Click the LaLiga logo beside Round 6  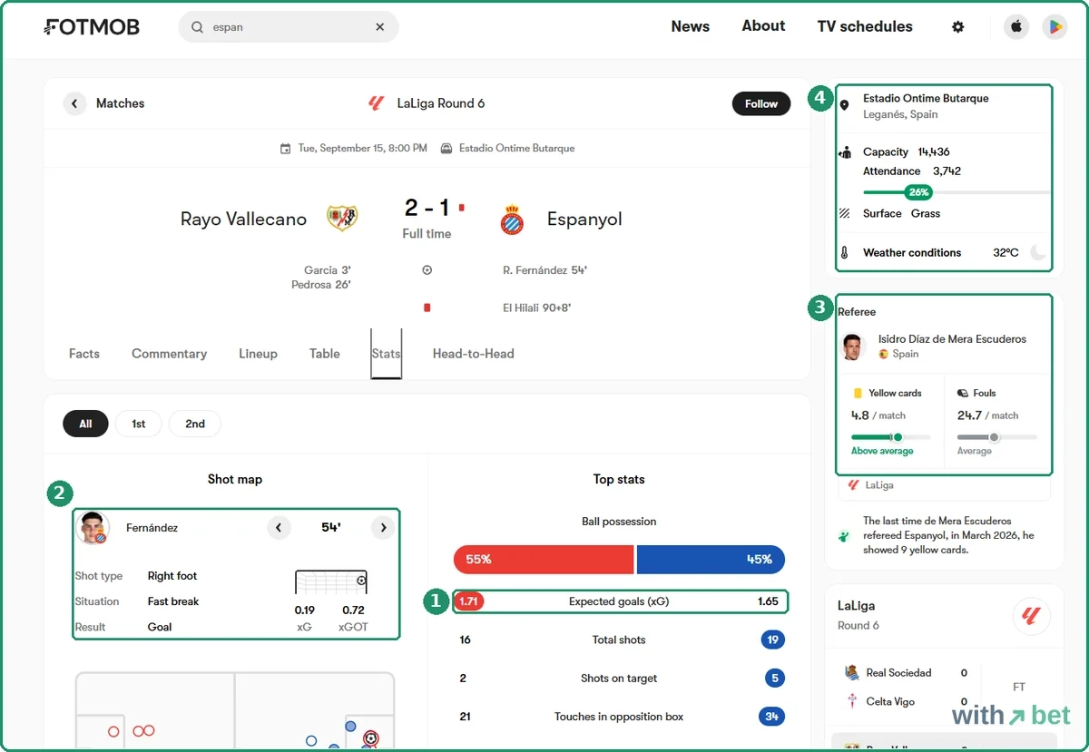coord(376,103)
